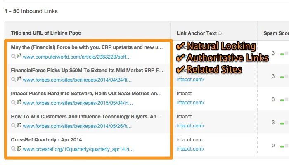Open the computerworld.com article link
The height and width of the screenshot is (165, 289).
[77, 57]
